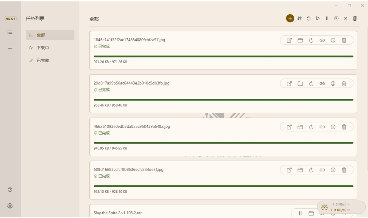Click filename 466261093e0edb3da855c950439a6482.jpg
The image size is (368, 218).
coord(132,126)
